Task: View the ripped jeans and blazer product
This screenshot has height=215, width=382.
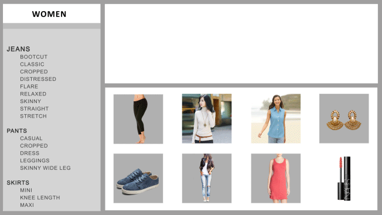Action: pos(207,178)
